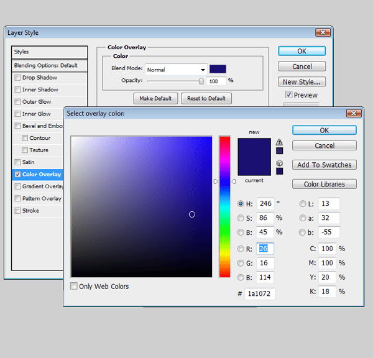Click the overlay color swatch beside Blend Mode
Viewport: 373px width, 358px height.
(x=218, y=69)
